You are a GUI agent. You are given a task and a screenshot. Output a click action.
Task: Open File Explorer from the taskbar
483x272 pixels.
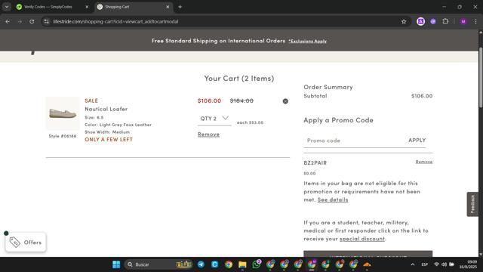242,264
